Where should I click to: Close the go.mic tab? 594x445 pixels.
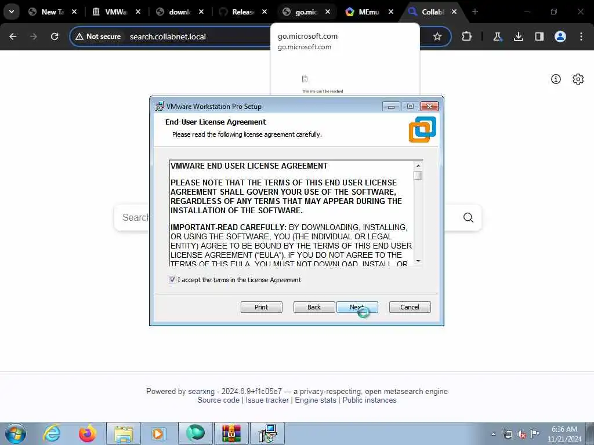pyautogui.click(x=328, y=12)
